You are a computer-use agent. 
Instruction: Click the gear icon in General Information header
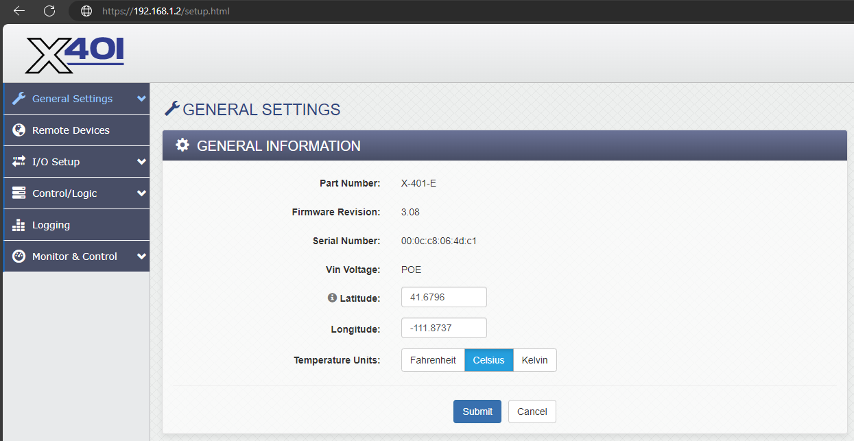click(182, 145)
